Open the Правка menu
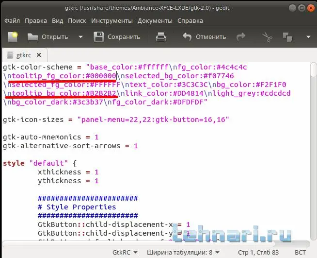 pyautogui.click(x=36, y=21)
